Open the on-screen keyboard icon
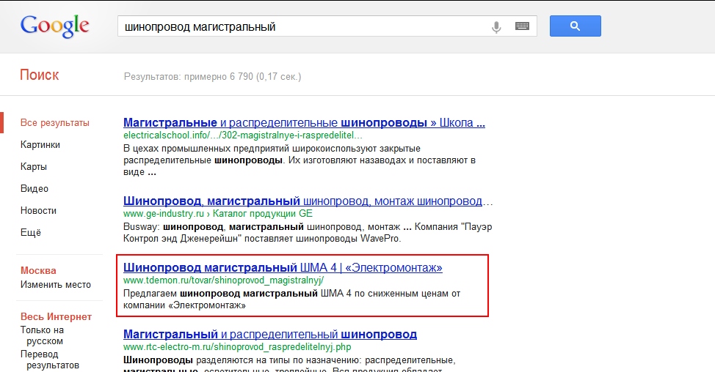Image resolution: width=715 pixels, height=372 pixels. click(x=522, y=26)
